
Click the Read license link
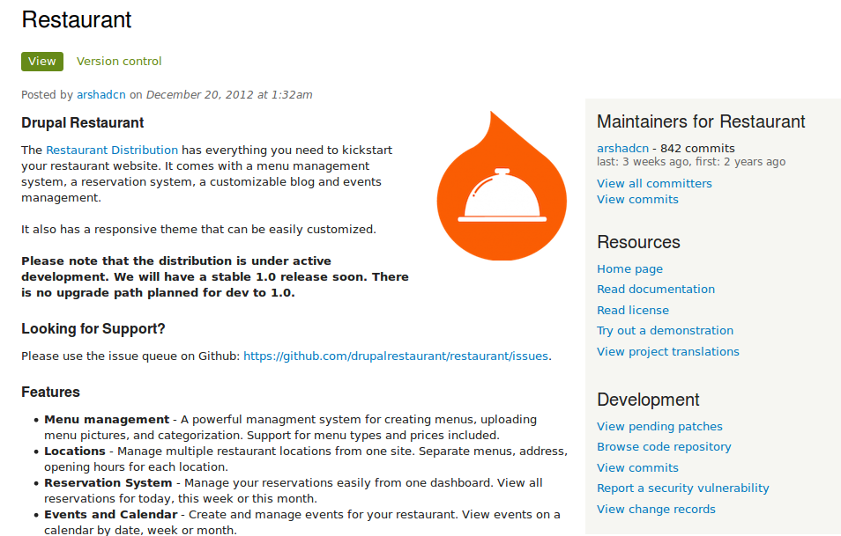[633, 311]
